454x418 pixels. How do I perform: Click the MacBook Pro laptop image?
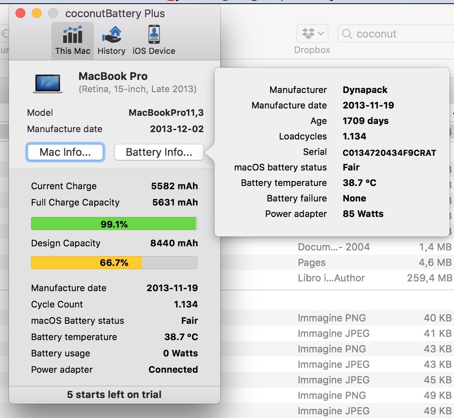[47, 84]
